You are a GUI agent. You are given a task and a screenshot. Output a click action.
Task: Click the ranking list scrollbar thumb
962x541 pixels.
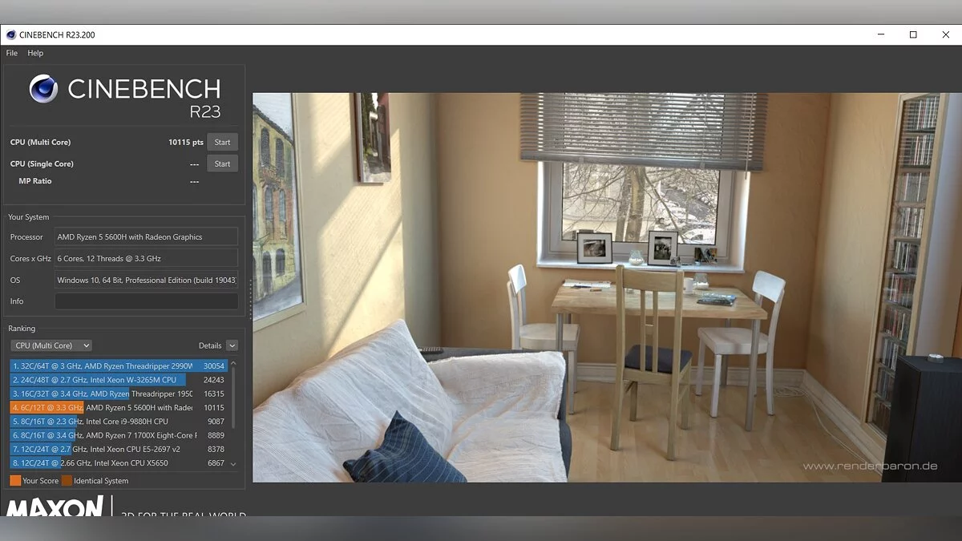[233, 398]
